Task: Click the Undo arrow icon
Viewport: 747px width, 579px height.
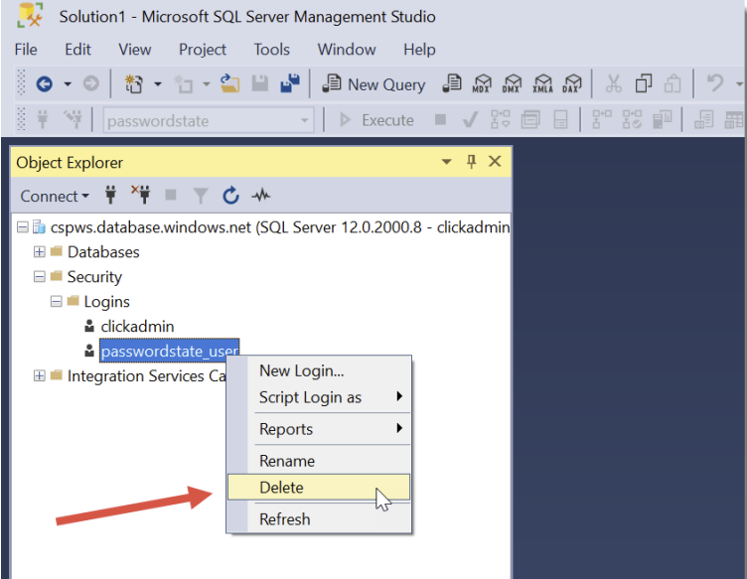Action: pyautogui.click(x=714, y=83)
